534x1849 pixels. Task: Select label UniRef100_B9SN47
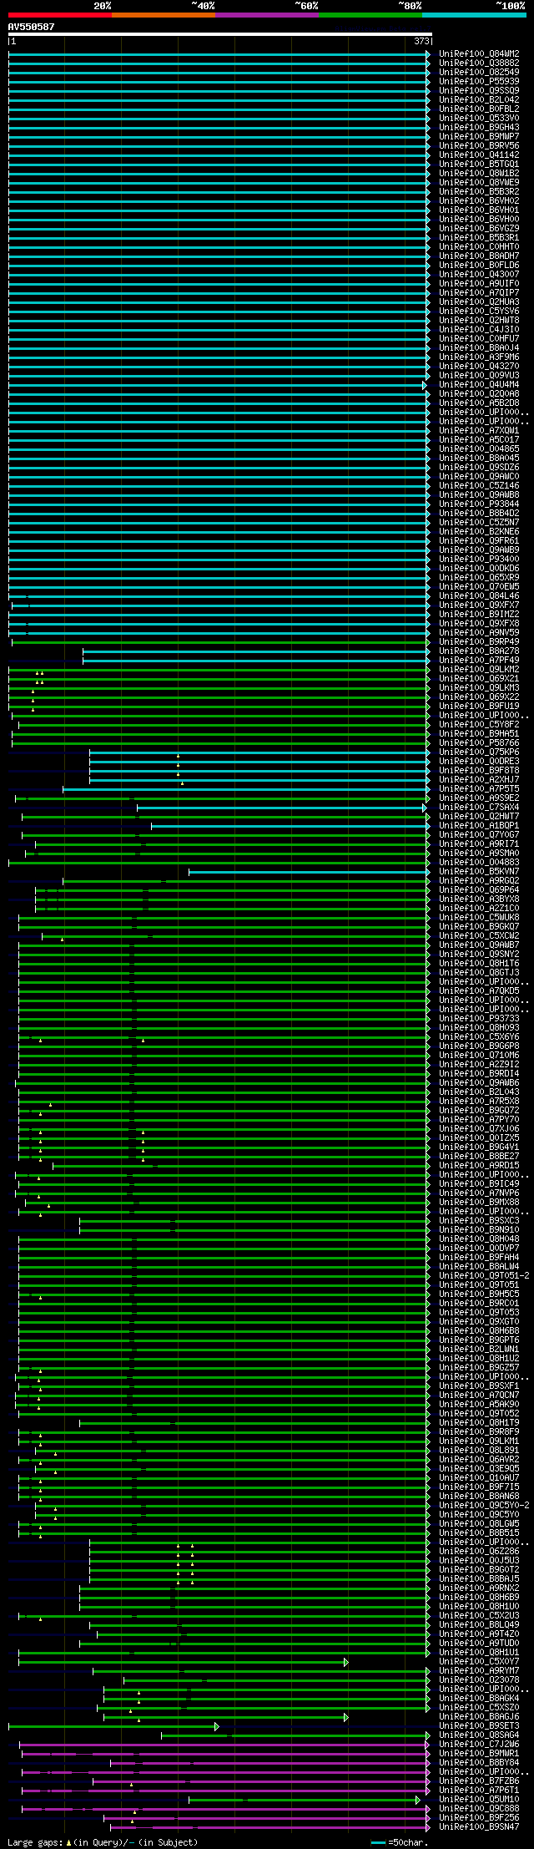pos(479,1826)
